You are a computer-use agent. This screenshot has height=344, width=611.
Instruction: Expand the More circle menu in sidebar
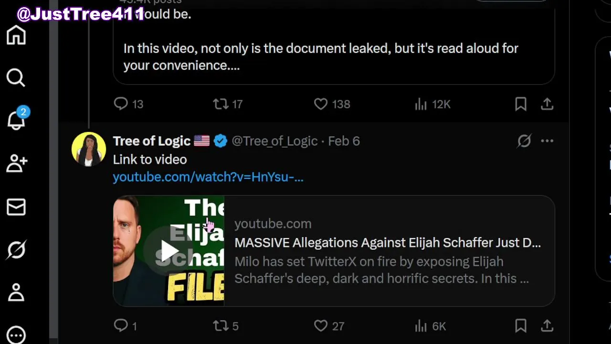[16, 335]
